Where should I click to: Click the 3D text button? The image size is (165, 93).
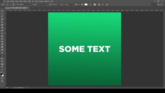107,5
